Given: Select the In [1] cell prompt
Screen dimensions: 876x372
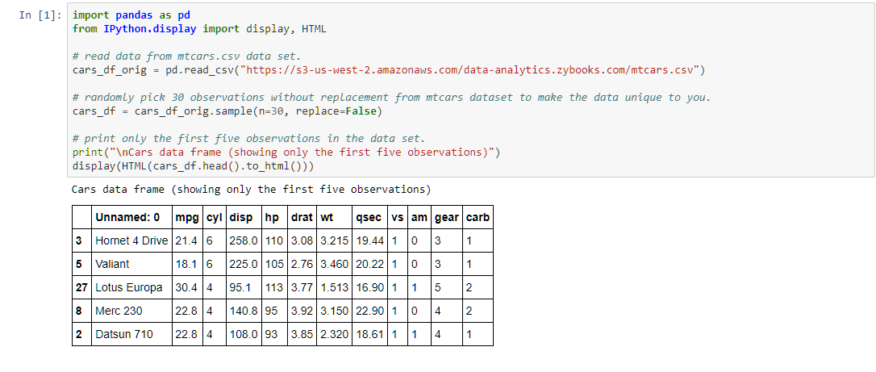Looking at the screenshot, I should click(41, 15).
